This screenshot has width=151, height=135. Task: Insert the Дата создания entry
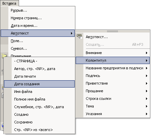click(39, 84)
